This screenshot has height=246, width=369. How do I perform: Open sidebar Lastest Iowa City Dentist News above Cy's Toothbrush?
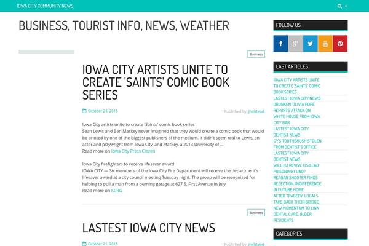291,132
